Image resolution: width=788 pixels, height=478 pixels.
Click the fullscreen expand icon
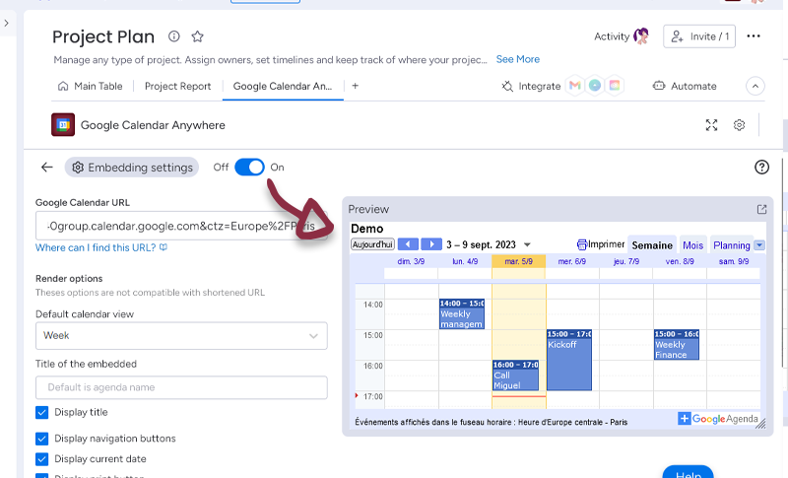click(x=712, y=125)
